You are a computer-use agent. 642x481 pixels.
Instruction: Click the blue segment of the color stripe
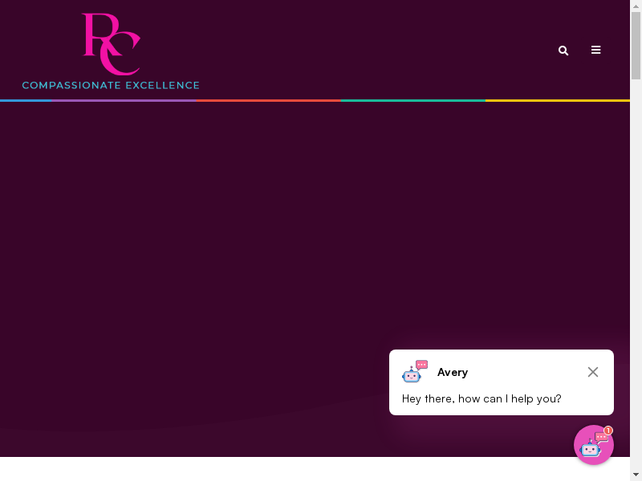tap(26, 100)
